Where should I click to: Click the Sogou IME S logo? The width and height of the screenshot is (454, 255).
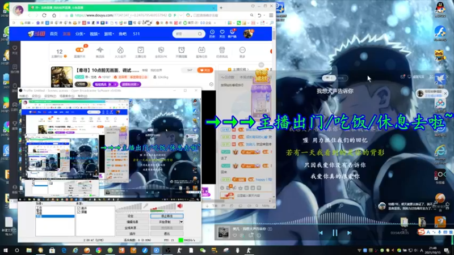click(x=421, y=232)
